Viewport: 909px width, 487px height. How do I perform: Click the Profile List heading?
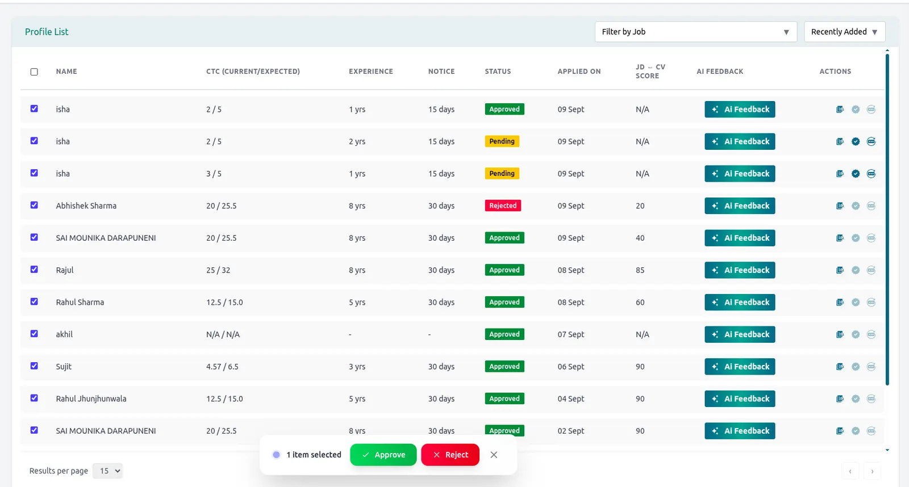pos(47,32)
